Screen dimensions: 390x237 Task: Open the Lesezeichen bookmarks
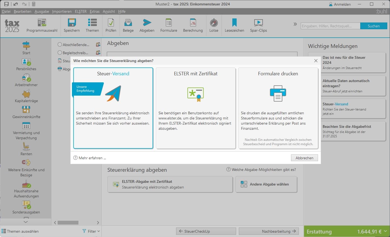click(x=234, y=26)
